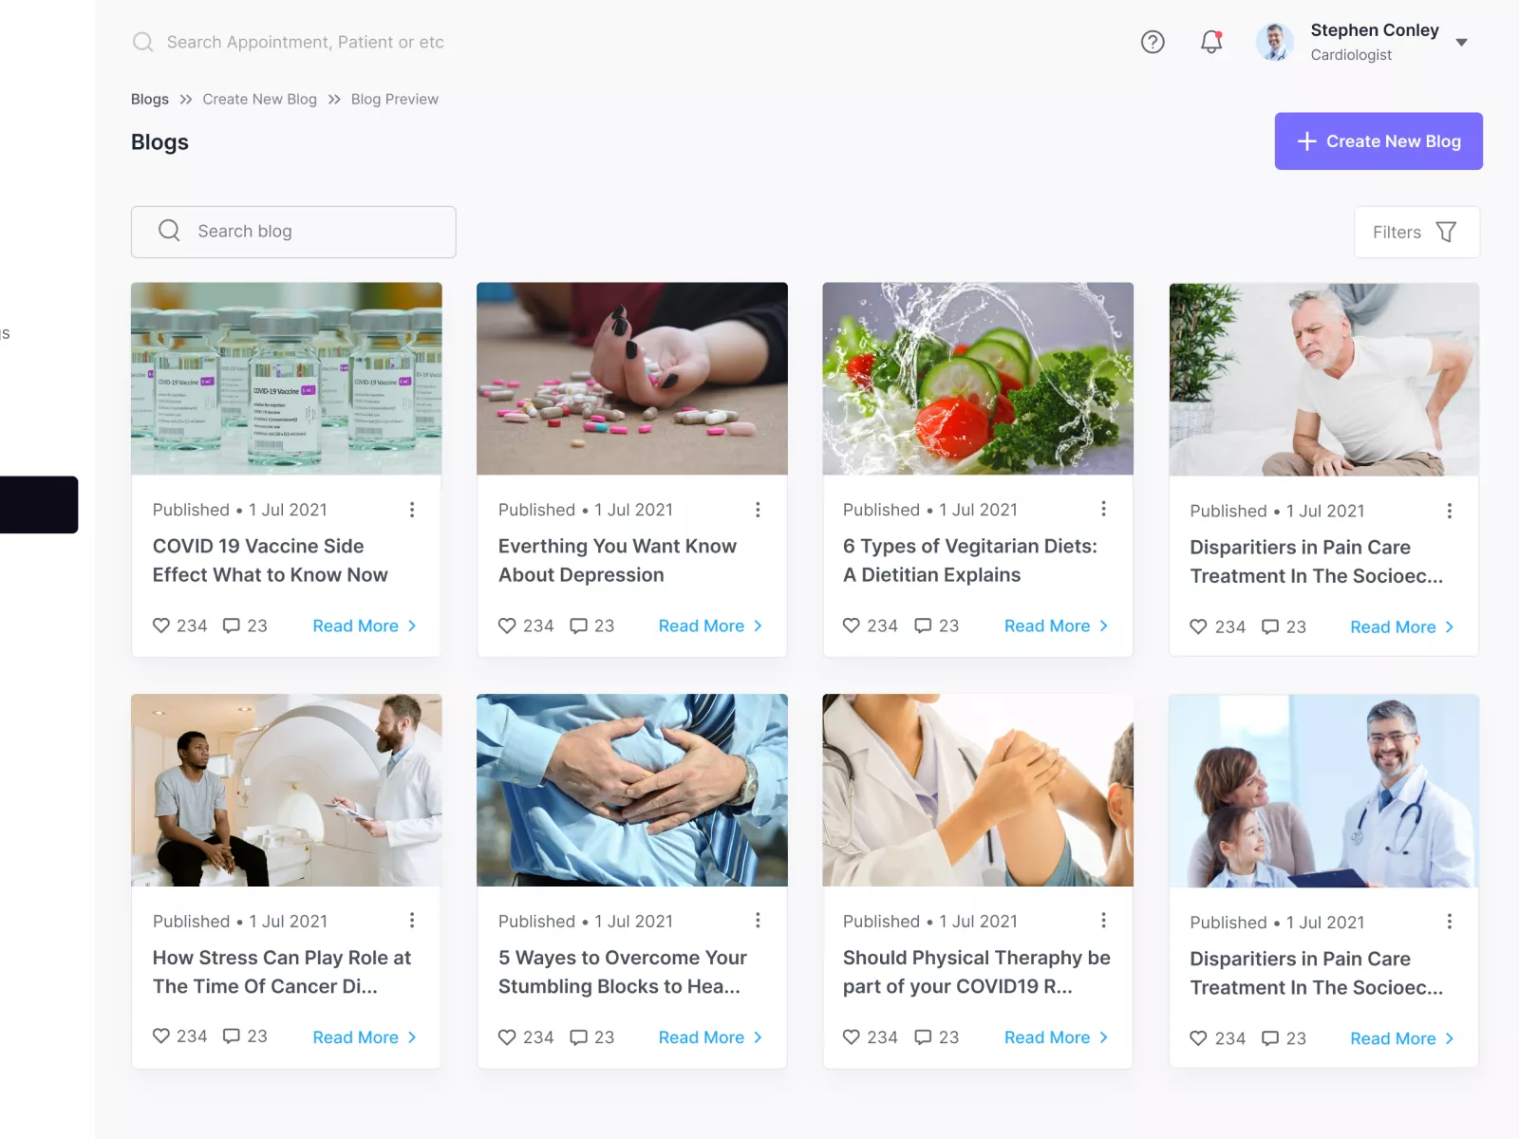Select Create New Blog breadcrumb

click(x=260, y=99)
